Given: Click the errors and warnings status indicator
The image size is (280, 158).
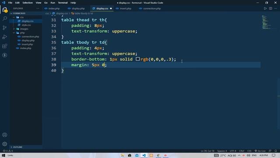Looking at the screenshot, I should click(x=8, y=151).
